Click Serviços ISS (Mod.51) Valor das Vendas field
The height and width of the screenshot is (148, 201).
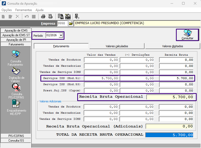click(101, 78)
